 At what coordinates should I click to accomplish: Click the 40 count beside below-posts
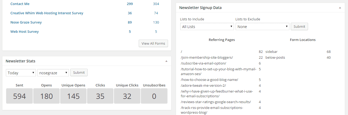(x=329, y=58)
